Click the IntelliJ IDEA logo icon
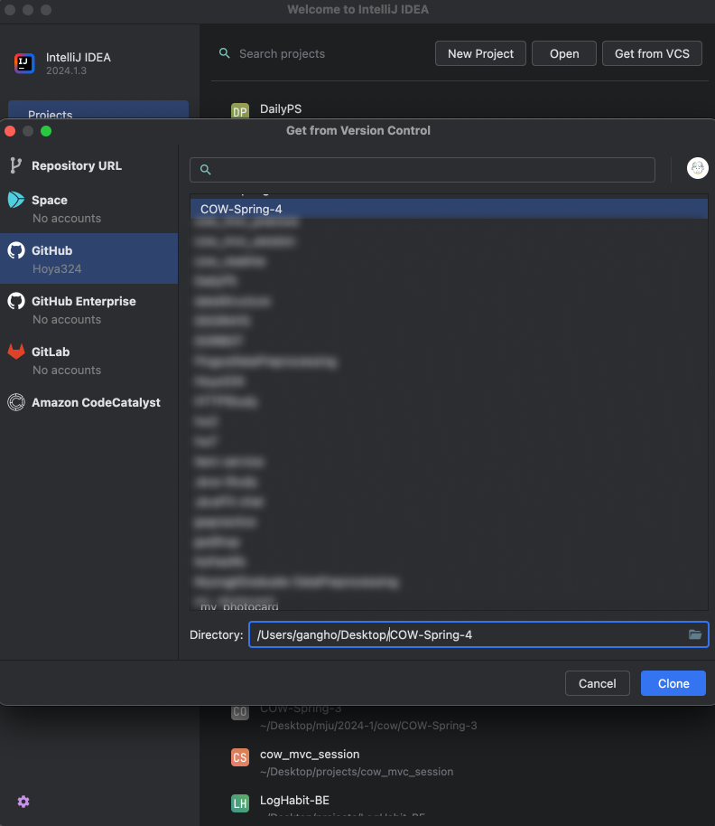 [x=24, y=64]
